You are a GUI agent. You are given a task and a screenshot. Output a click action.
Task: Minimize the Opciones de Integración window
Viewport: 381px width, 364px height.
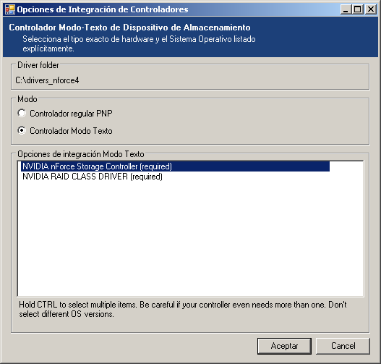click(x=346, y=9)
